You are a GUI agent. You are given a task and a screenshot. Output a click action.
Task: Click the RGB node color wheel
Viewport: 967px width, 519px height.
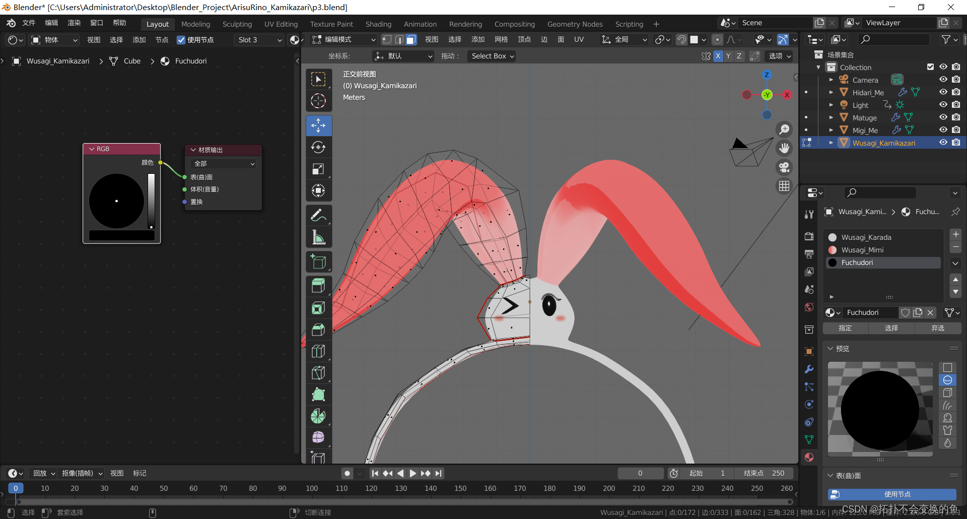point(117,201)
